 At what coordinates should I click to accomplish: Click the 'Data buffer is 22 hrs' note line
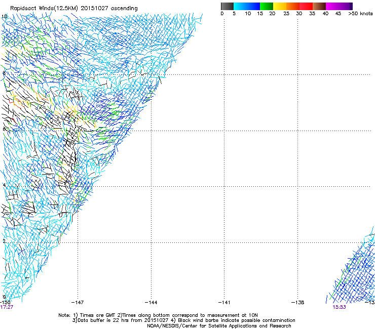tap(183, 320)
